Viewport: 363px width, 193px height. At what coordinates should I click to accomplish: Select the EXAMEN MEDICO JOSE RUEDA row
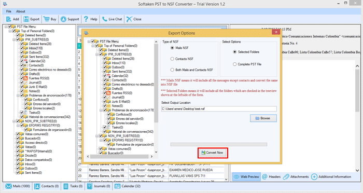pos(150,170)
